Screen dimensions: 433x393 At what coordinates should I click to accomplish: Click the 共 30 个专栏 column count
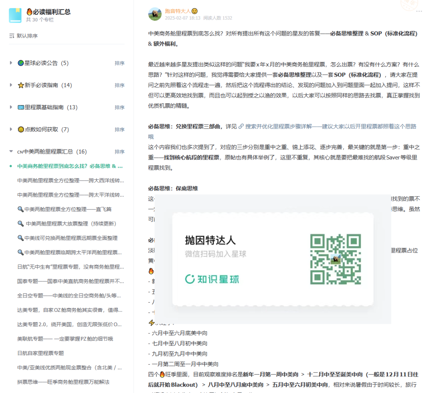coord(40,20)
